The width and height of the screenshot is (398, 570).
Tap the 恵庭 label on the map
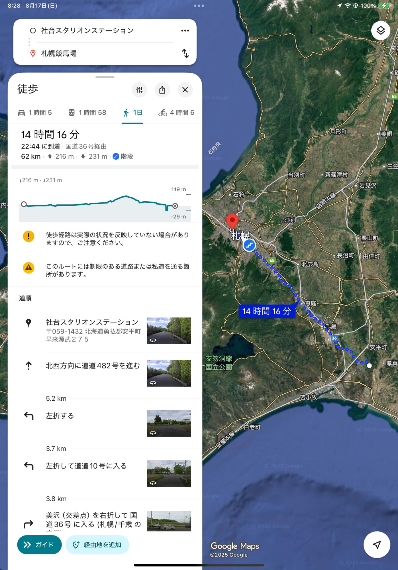(x=311, y=303)
